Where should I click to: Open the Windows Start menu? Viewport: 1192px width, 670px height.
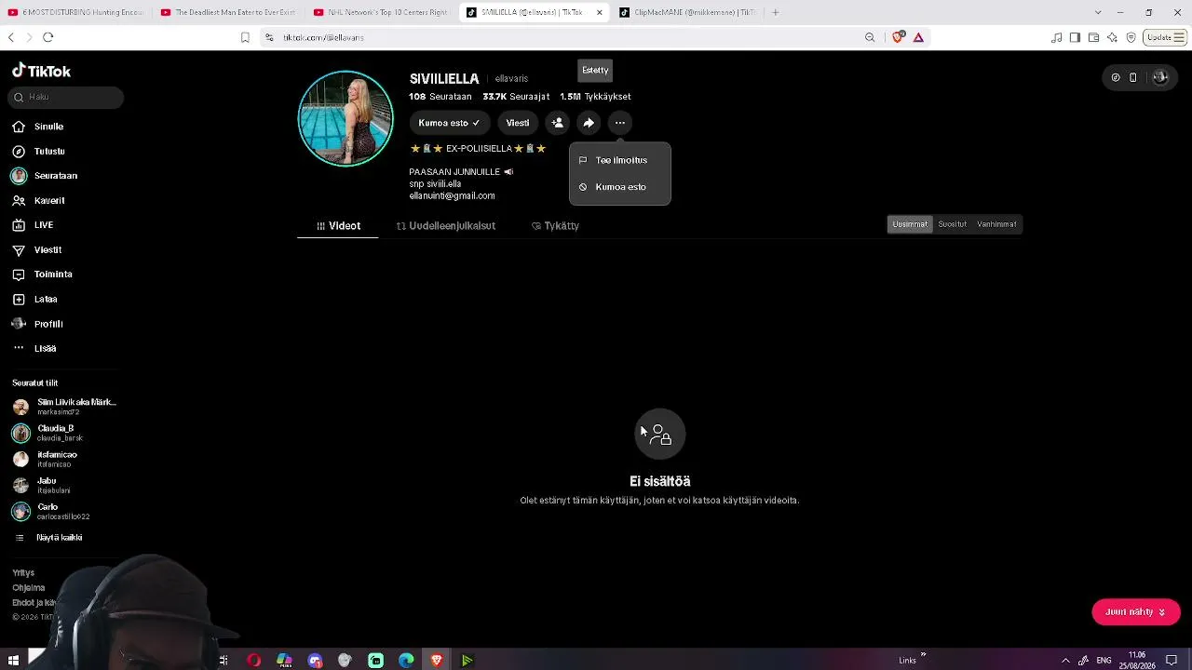(x=13, y=661)
